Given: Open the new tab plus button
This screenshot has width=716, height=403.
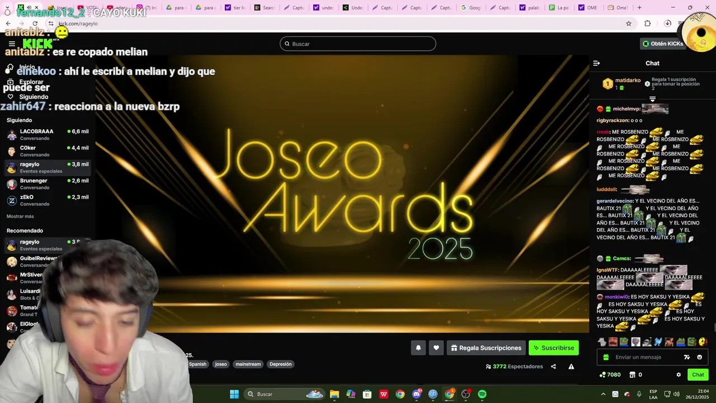Looking at the screenshot, I should pos(639,8).
